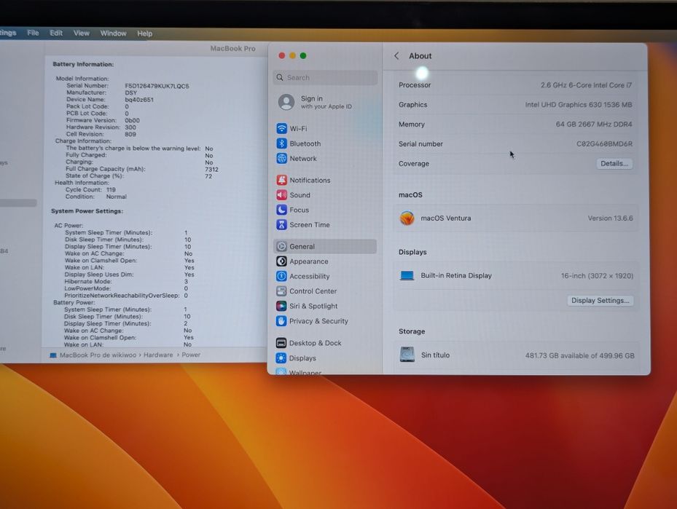This screenshot has width=677, height=509.
Task: Close the System Settings window
Action: (x=281, y=55)
